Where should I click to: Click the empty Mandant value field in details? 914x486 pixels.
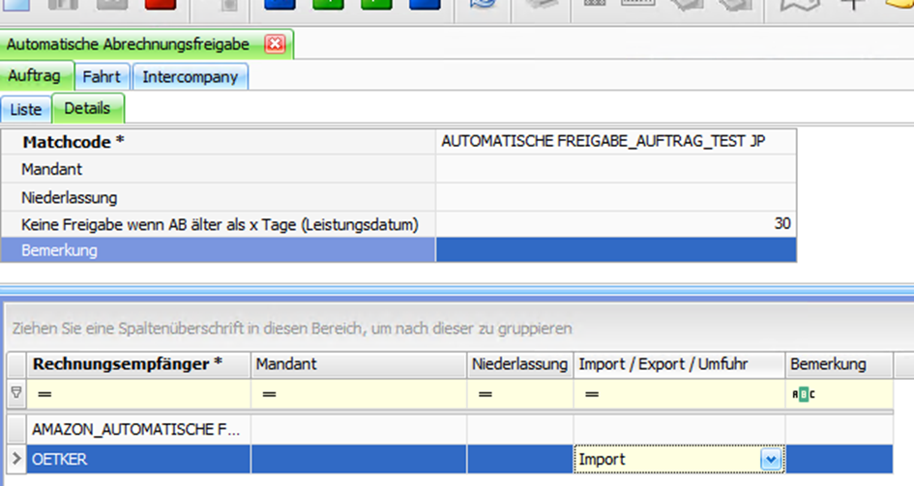tap(616, 169)
